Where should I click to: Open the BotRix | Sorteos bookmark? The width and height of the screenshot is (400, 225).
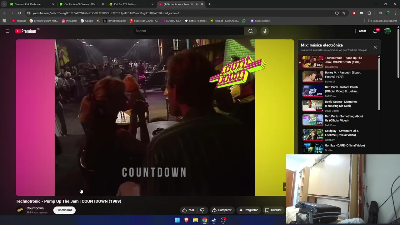click(196, 21)
